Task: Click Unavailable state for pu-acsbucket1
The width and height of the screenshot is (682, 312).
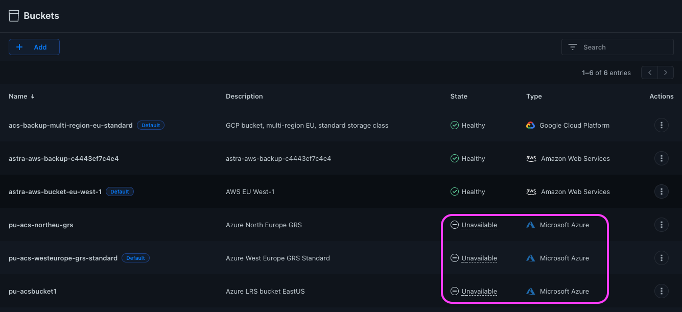Action: [x=479, y=291]
